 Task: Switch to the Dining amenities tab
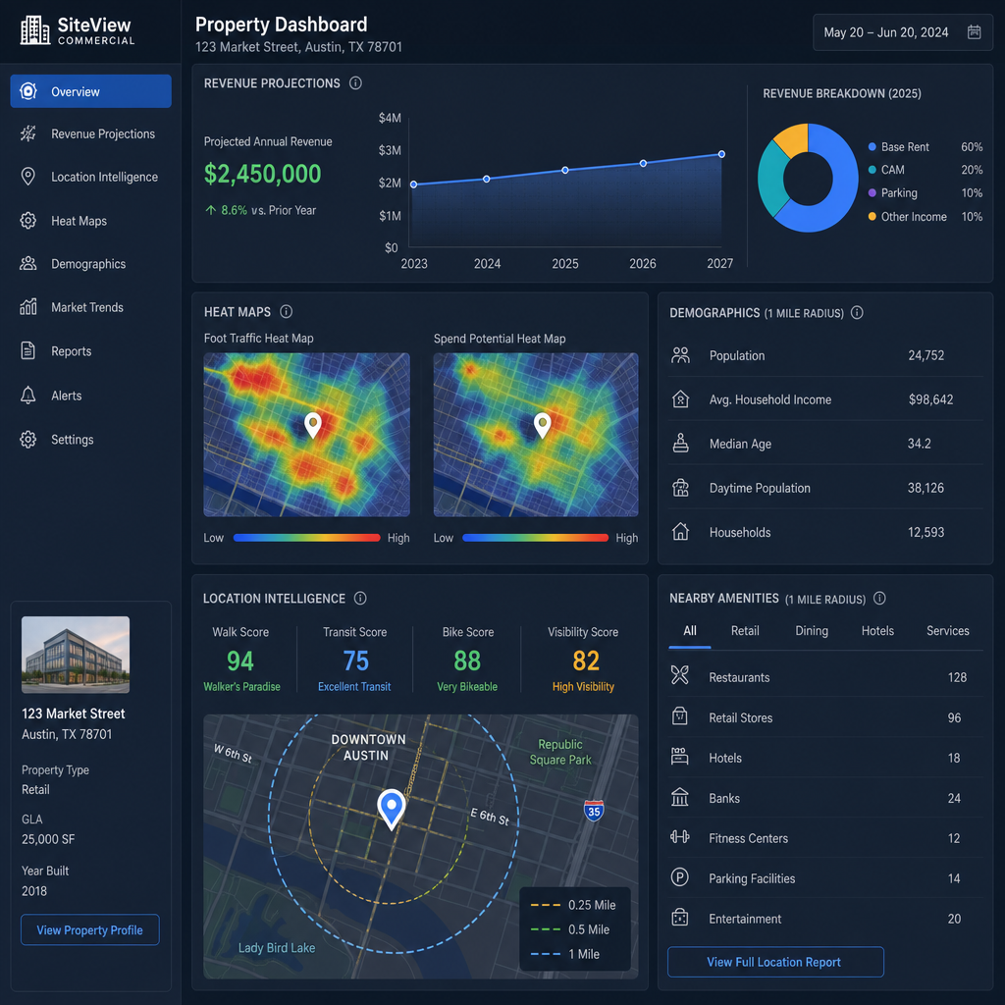pos(812,631)
